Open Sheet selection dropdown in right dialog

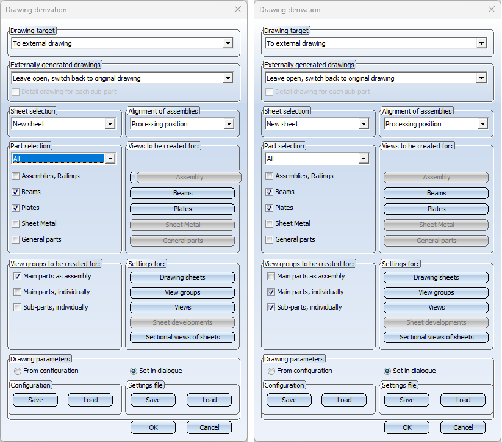pos(364,124)
